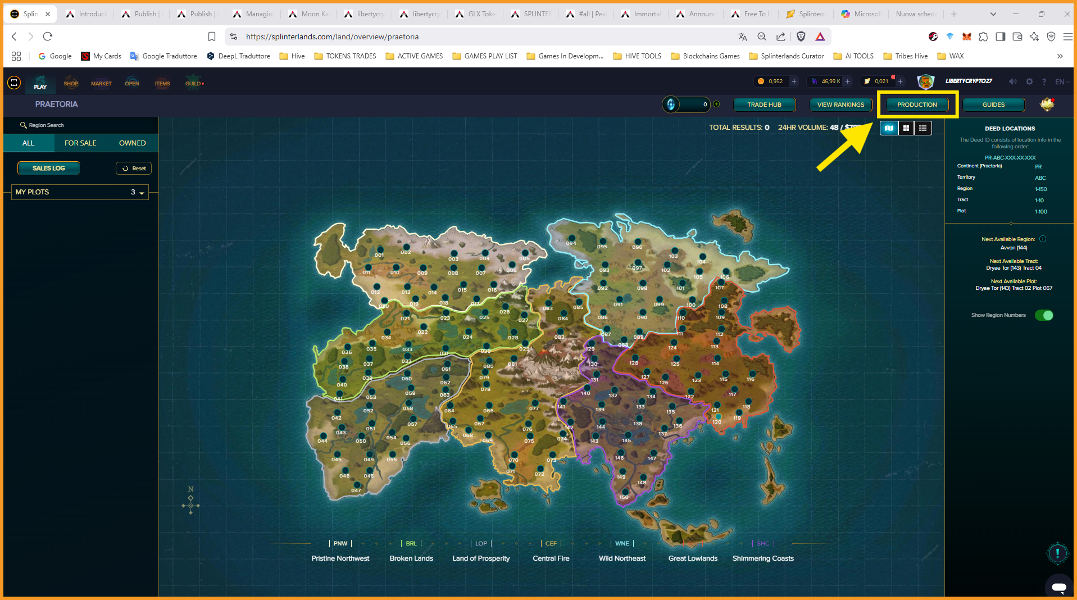Reload the page in the browser

[48, 37]
